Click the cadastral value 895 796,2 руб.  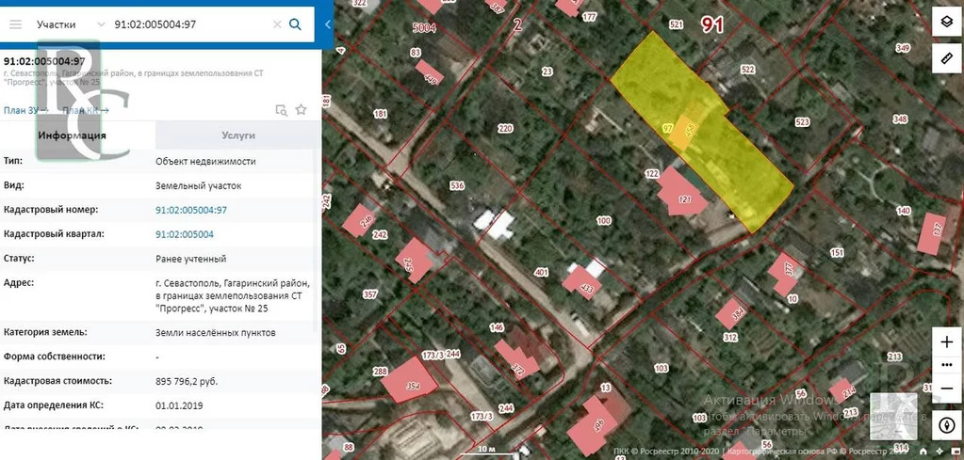pos(187,382)
